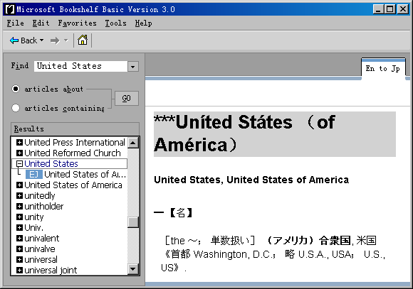Select 'United States' in results list
Screen dimensions: 413x289
click(51, 164)
